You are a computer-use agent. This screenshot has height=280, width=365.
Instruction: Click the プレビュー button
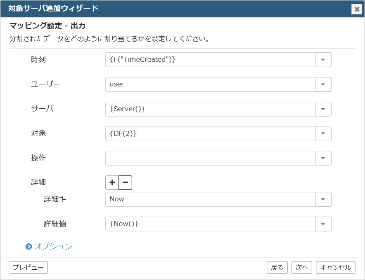[28, 268]
